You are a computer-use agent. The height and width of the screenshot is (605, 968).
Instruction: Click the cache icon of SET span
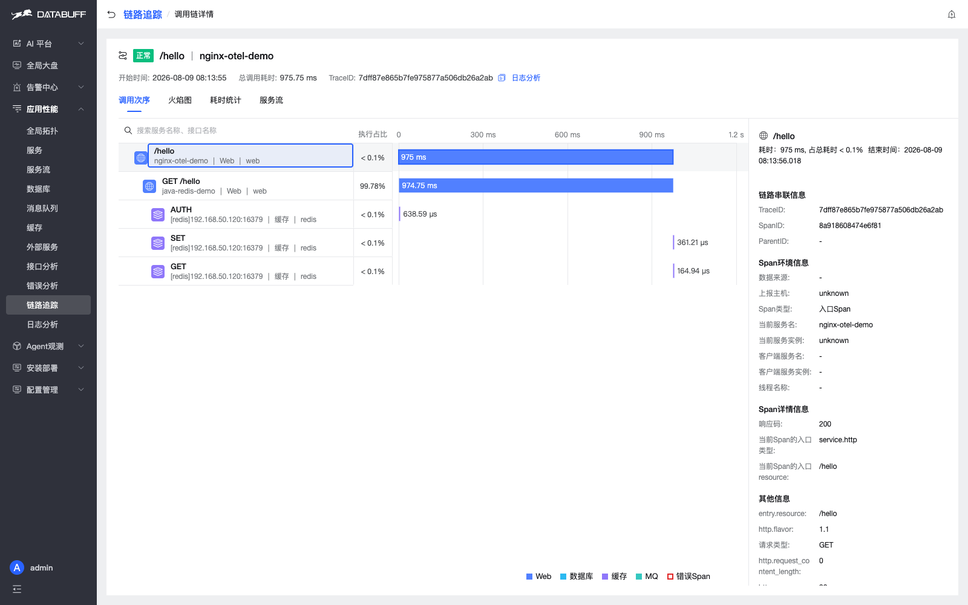point(158,243)
